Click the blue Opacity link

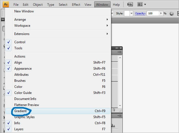[140, 13]
